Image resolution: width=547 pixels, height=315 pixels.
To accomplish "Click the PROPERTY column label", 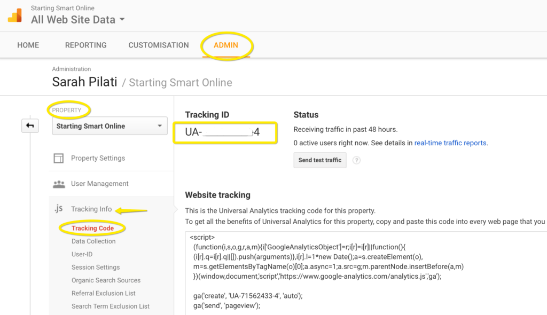I will tap(67, 110).
